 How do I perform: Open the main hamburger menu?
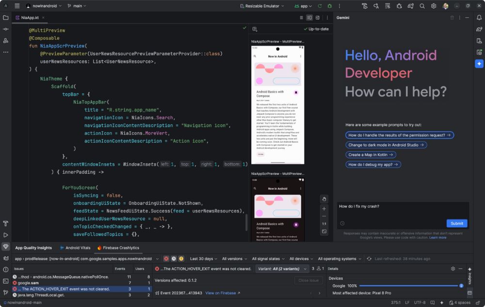[x=17, y=6]
